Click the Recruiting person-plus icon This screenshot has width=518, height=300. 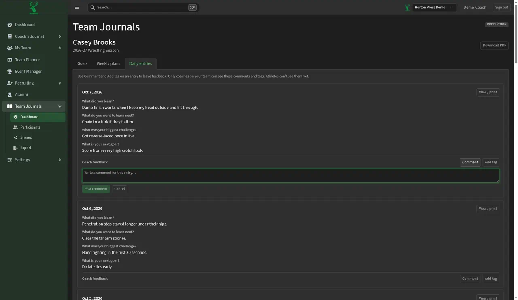pyautogui.click(x=10, y=83)
